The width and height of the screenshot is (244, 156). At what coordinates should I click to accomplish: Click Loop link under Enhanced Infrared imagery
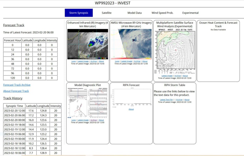73,61
